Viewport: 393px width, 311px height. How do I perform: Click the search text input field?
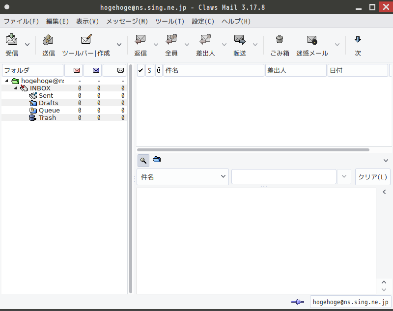click(284, 177)
